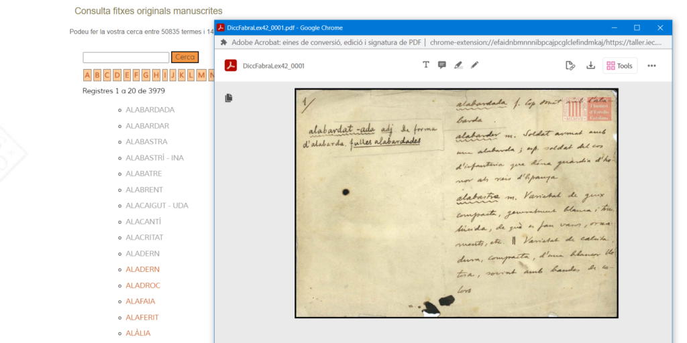Click the extension URL address text
The height and width of the screenshot is (343, 687).
click(545, 42)
